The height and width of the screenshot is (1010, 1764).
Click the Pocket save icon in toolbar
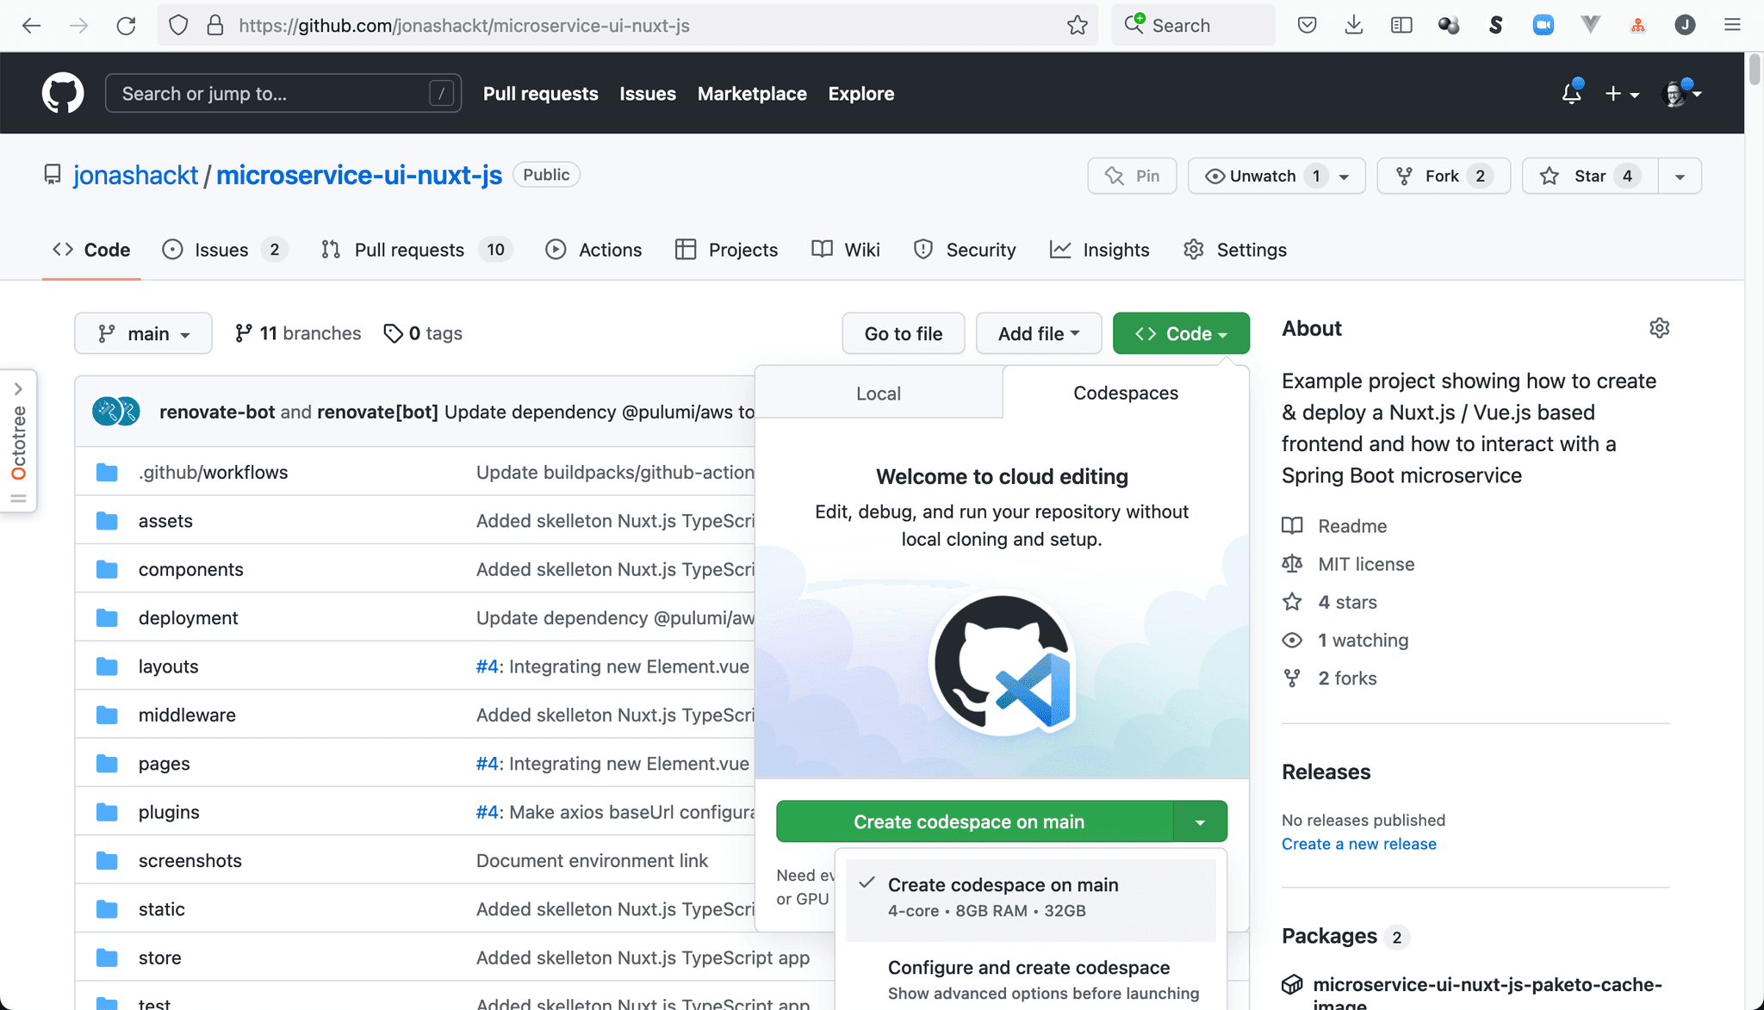pyautogui.click(x=1307, y=26)
